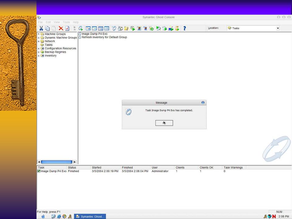Open the Help menu
Screen dimensions: 292x219
tap(76, 22)
